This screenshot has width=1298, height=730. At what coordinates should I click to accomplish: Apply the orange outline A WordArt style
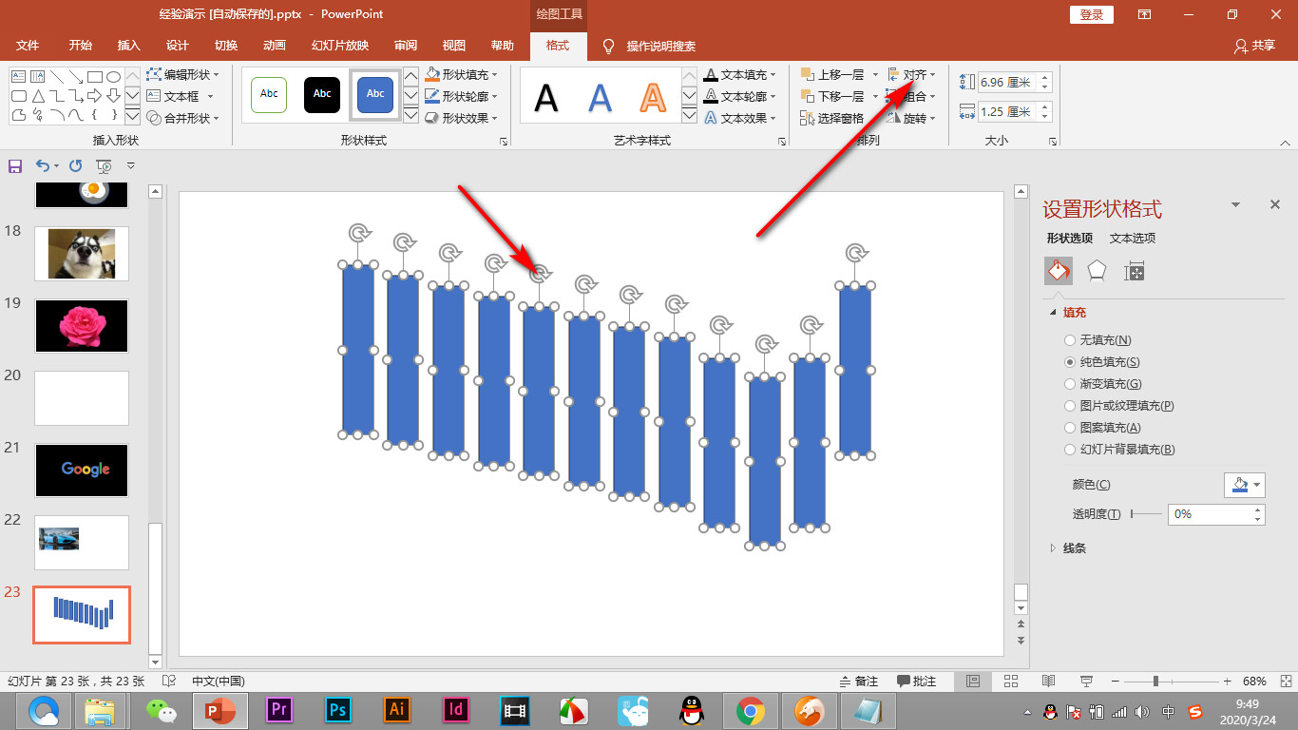coord(653,96)
